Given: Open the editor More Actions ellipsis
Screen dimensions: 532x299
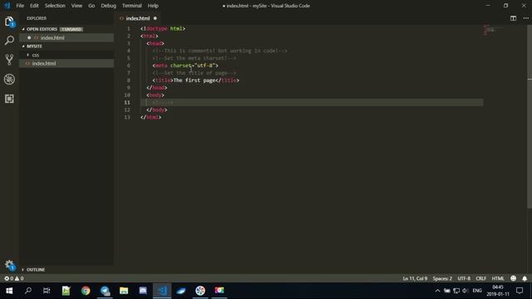Looking at the screenshot, I should [x=525, y=18].
